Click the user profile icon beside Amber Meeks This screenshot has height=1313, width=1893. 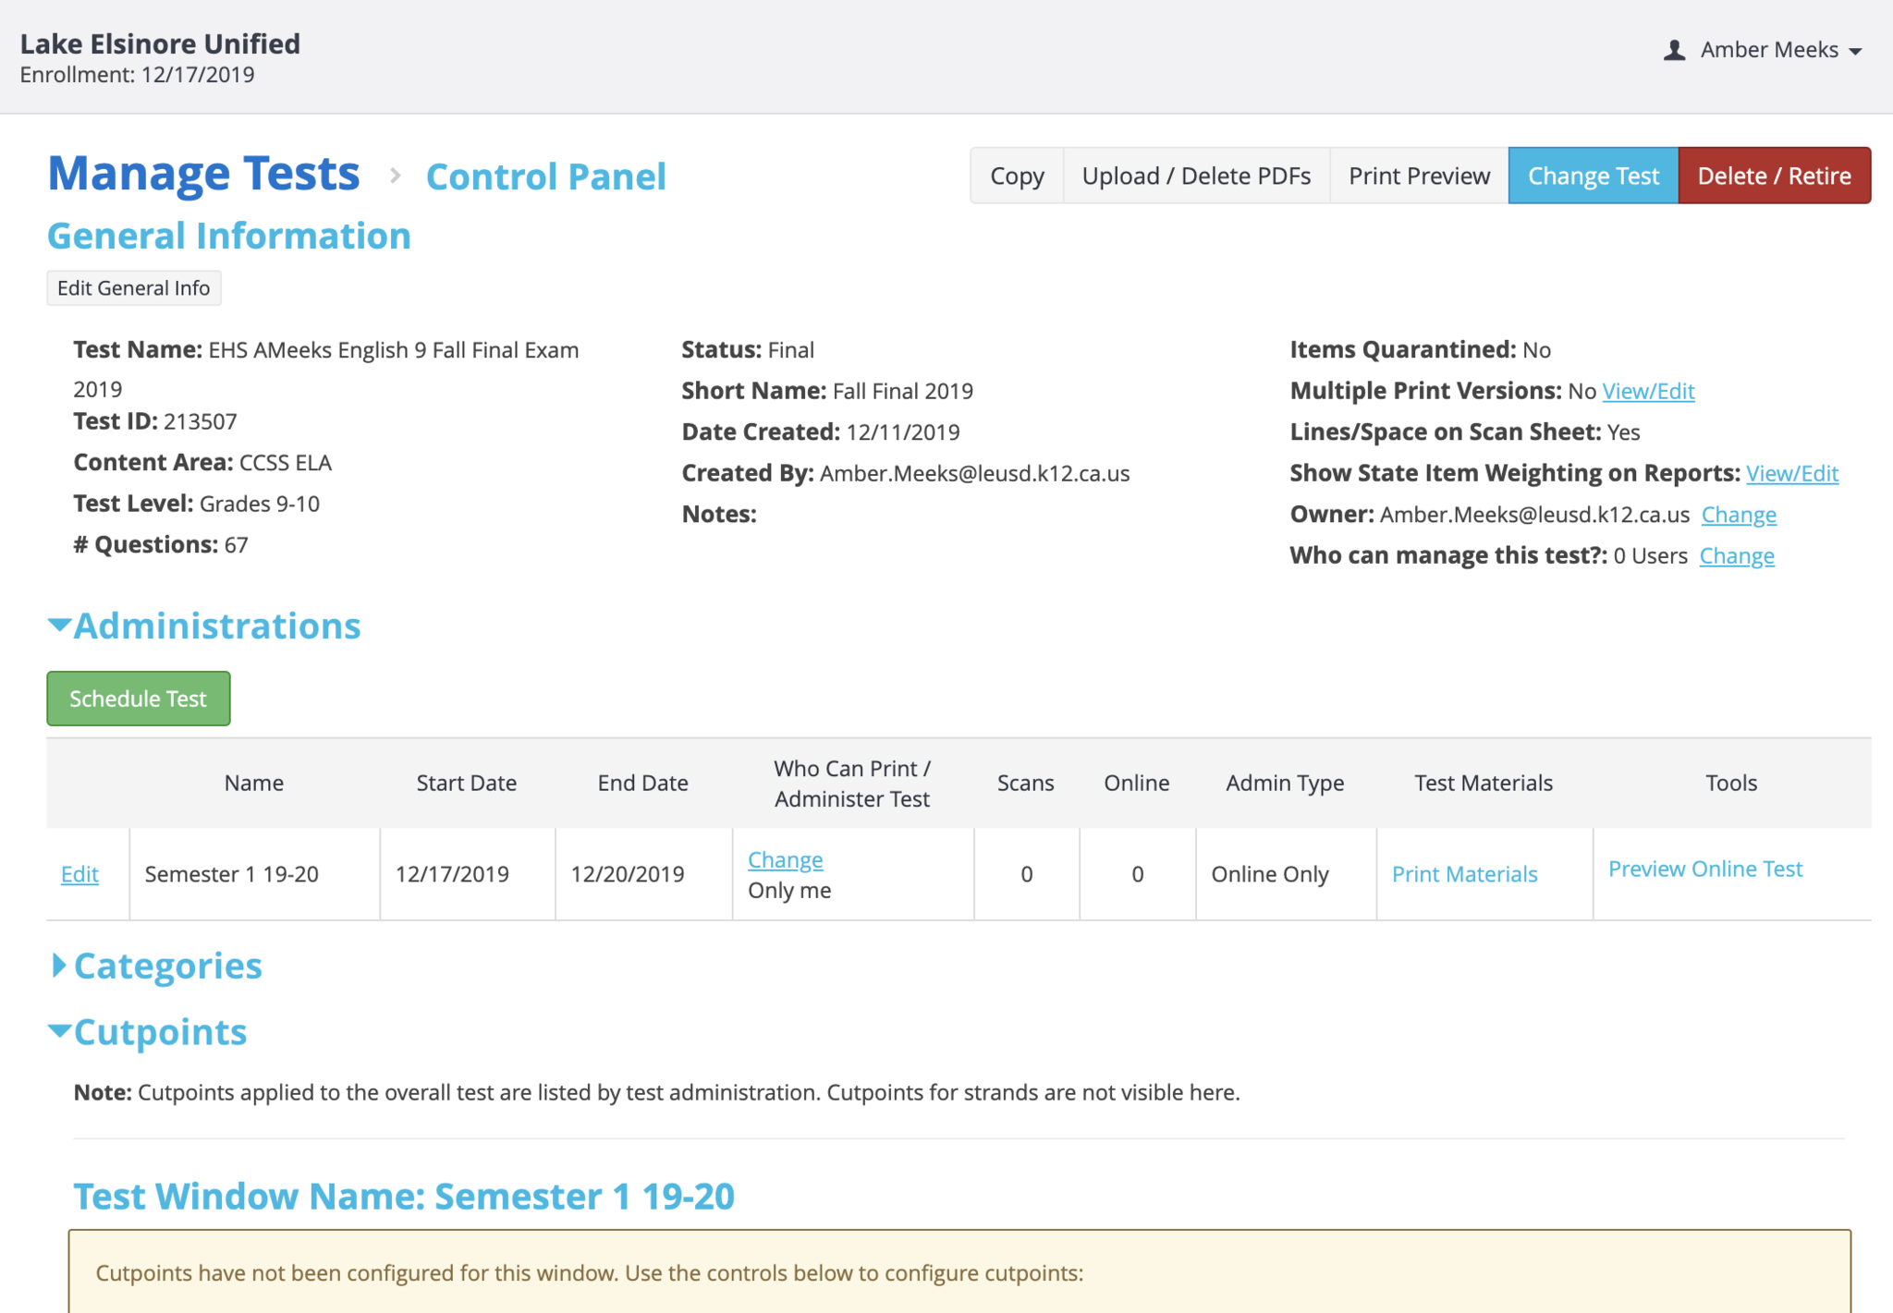1674,50
